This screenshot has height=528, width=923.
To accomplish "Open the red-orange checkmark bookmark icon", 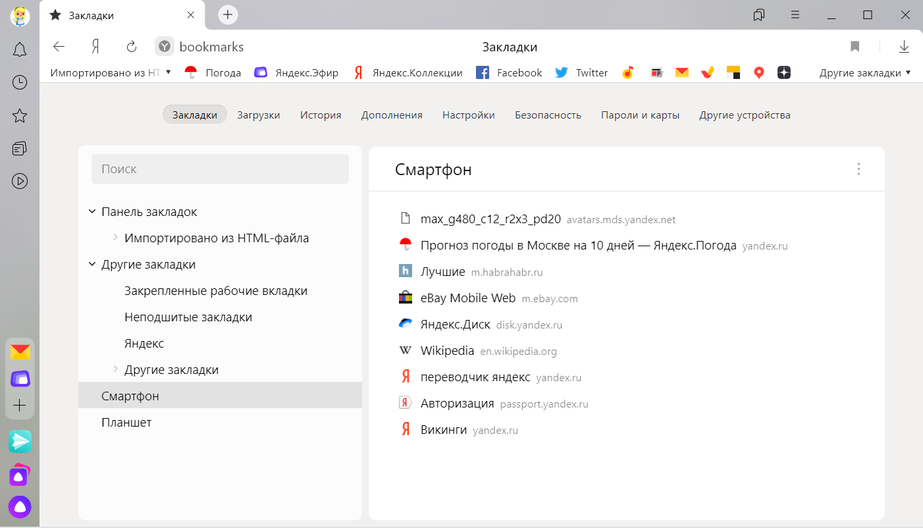I will (708, 72).
